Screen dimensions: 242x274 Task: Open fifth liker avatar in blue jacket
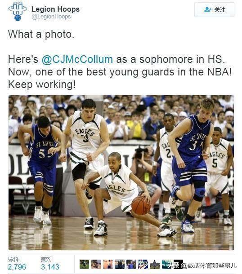pyautogui.click(x=131, y=264)
